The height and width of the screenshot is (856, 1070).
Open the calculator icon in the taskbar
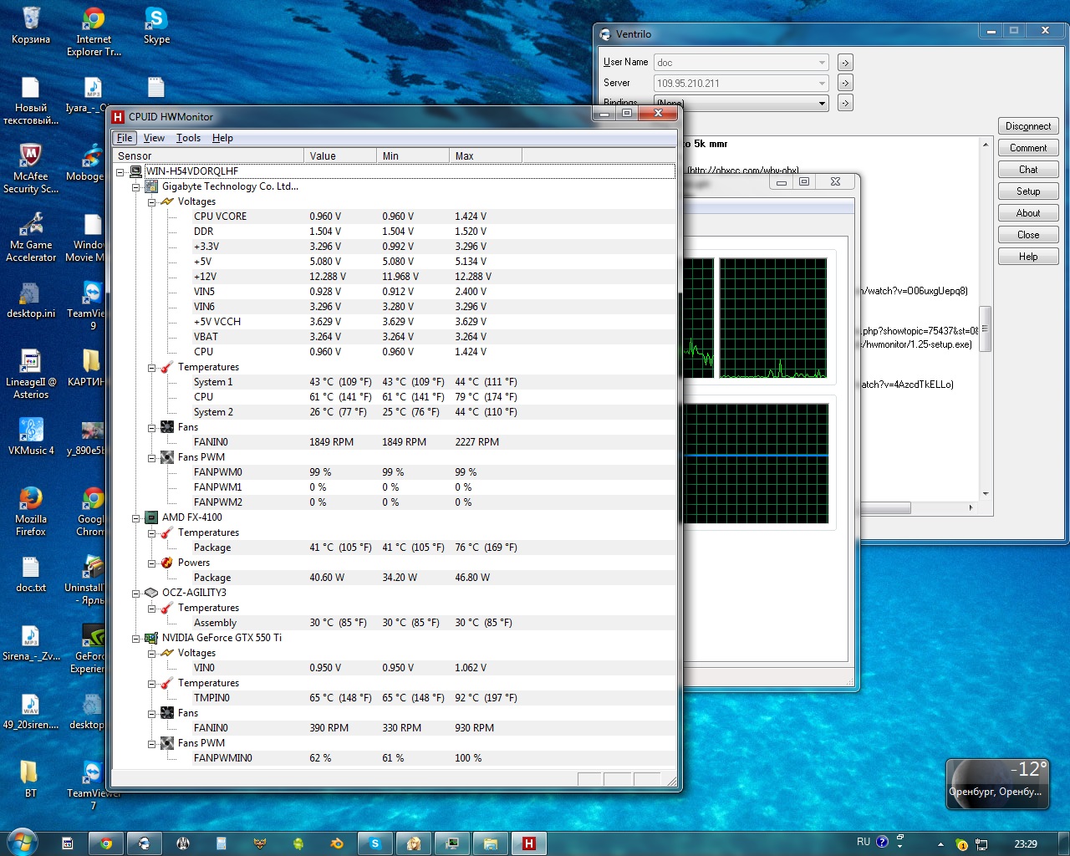(222, 843)
